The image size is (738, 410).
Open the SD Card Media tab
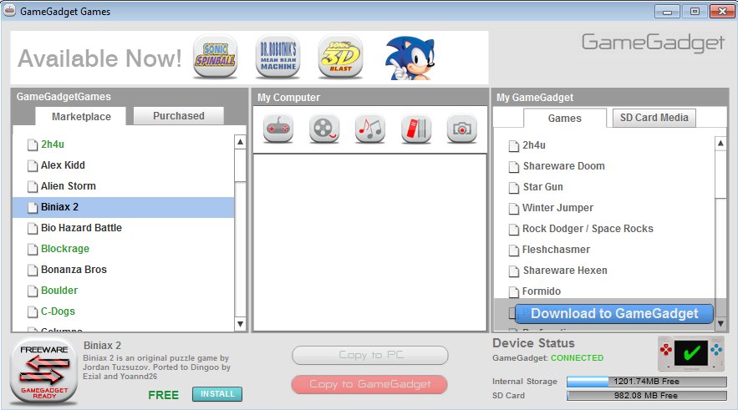(654, 118)
